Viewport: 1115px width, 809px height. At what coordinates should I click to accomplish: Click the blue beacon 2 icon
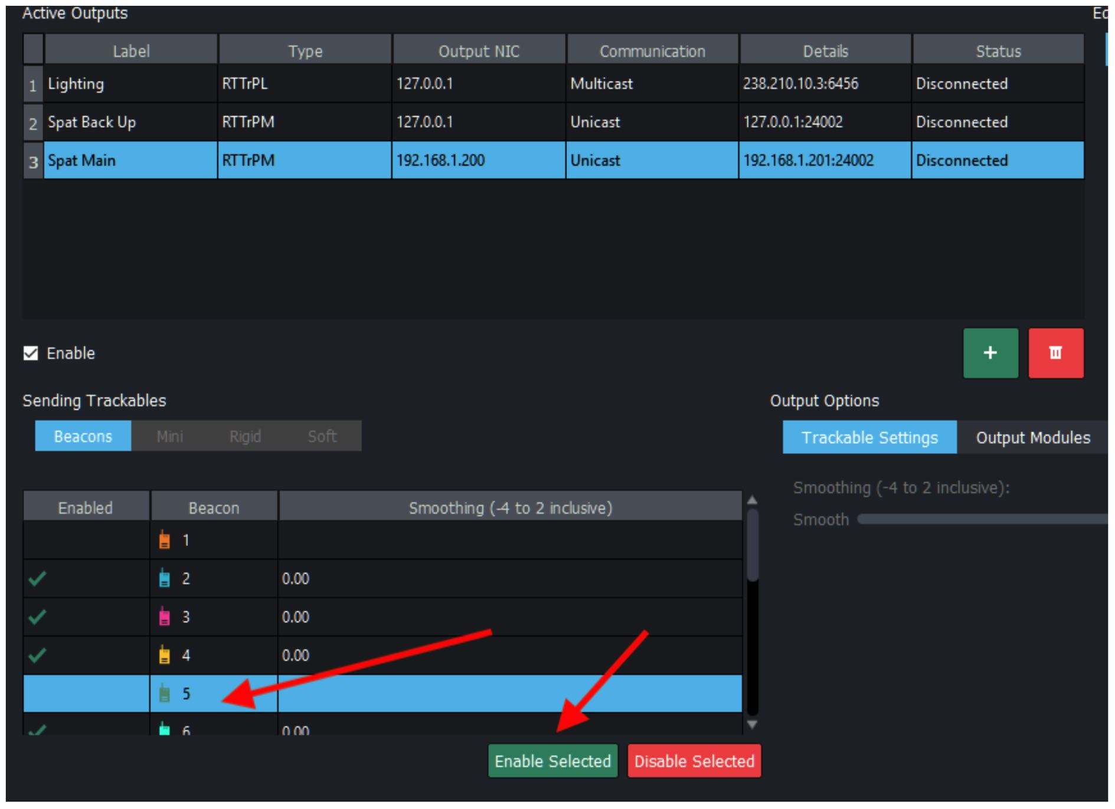[165, 578]
